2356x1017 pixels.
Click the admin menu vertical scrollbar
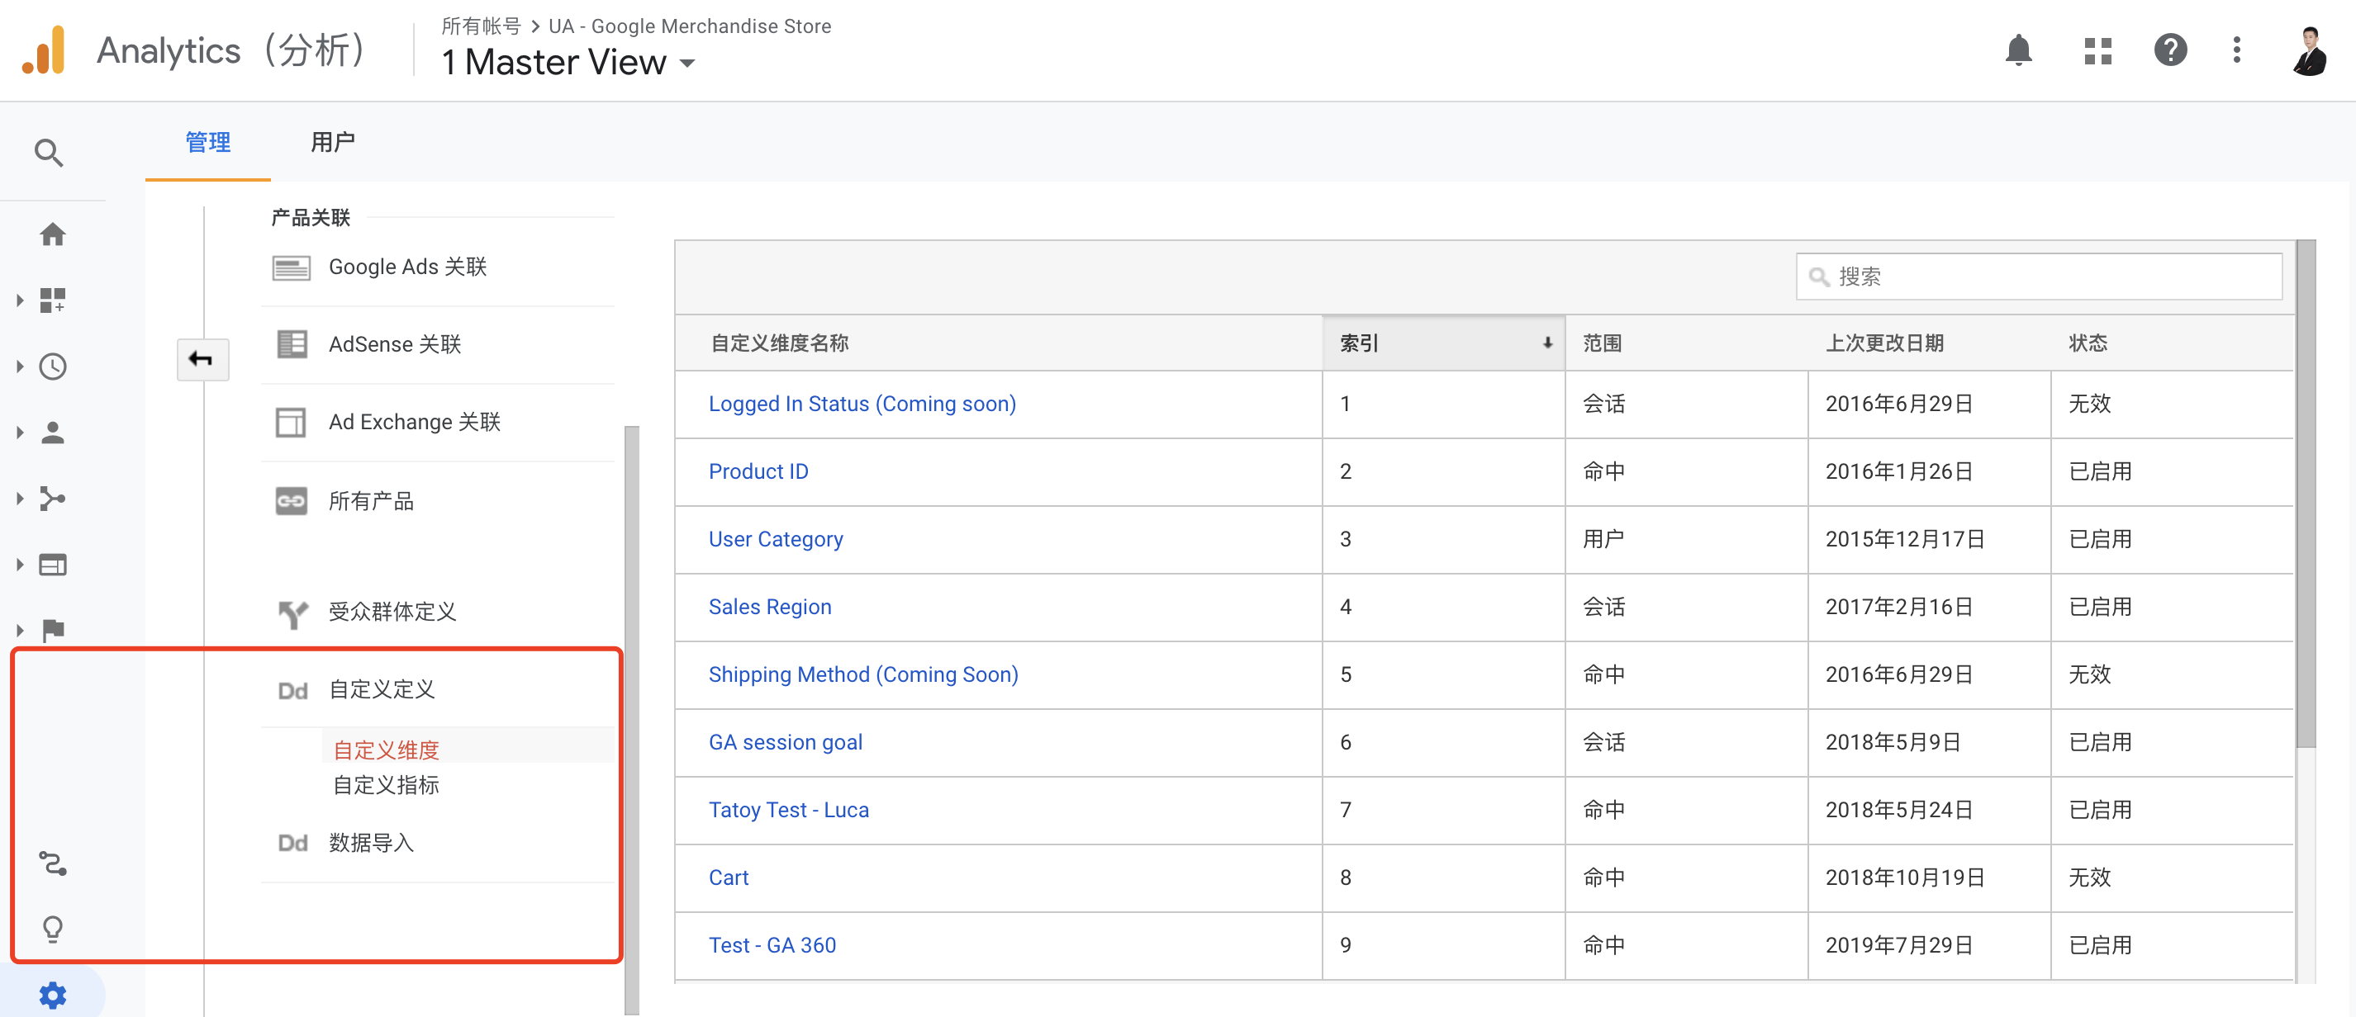[x=631, y=719]
